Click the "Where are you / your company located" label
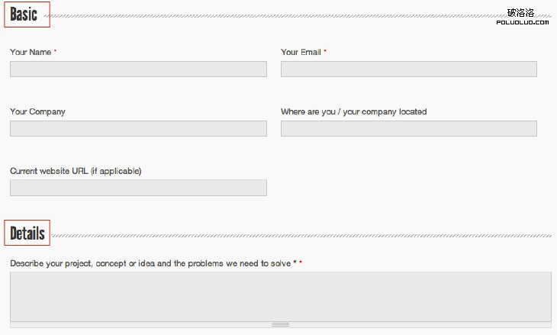Viewport: 557px width, 335px height. point(353,111)
